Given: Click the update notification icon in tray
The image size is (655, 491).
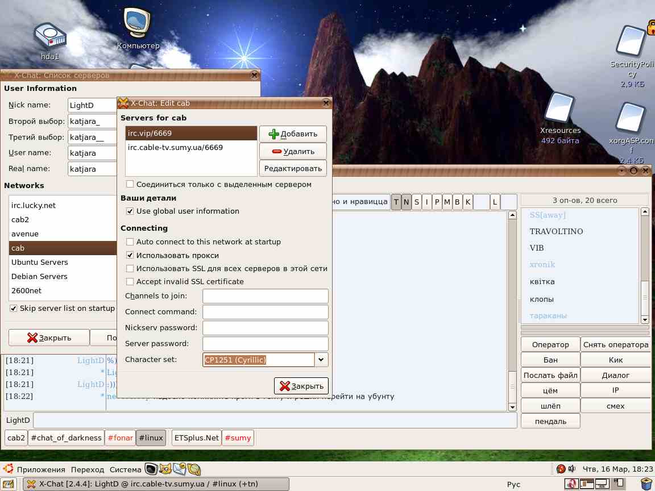Looking at the screenshot, I should [x=561, y=469].
